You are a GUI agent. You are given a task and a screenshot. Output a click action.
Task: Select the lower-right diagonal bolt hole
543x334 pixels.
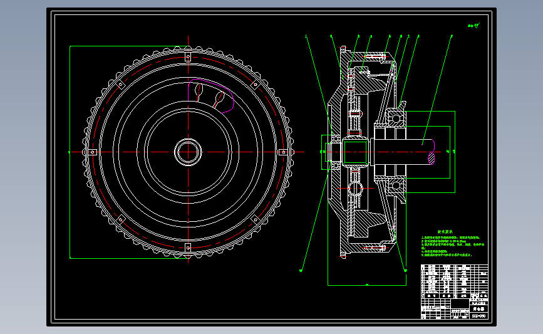pos(256,220)
